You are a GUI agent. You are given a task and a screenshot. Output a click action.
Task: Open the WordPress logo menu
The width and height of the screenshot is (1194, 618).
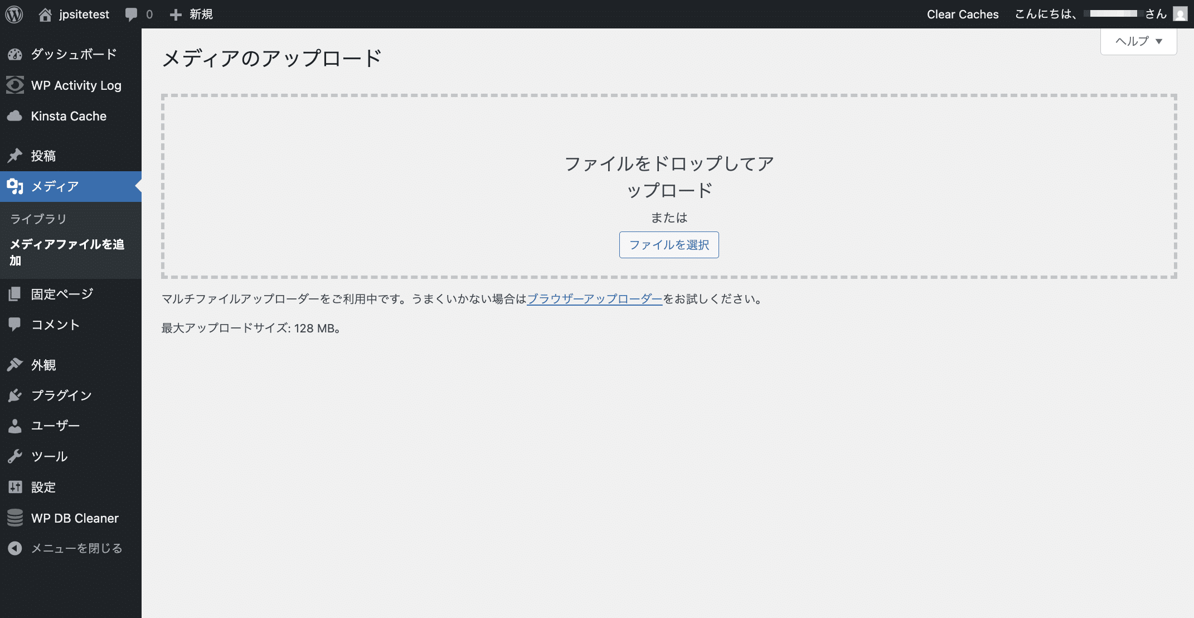(14, 14)
